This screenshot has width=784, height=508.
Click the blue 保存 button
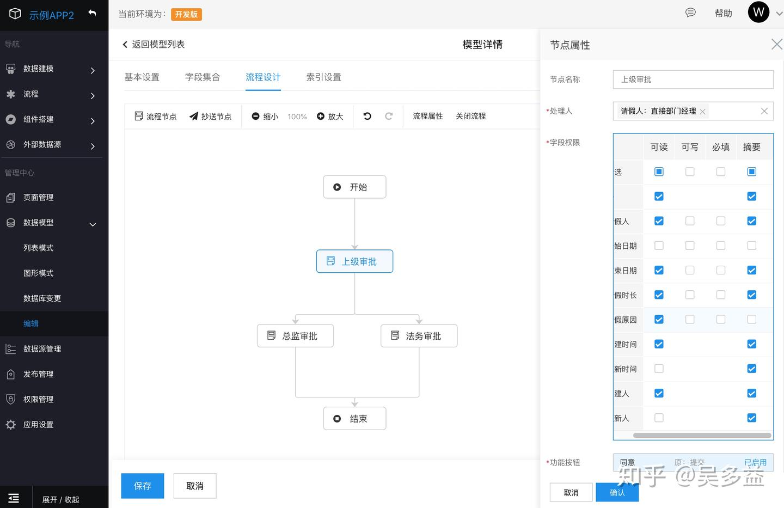coord(143,486)
